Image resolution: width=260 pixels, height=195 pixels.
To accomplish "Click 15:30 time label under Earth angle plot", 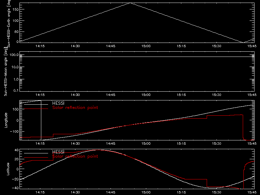I will pyautogui.click(x=216, y=46).
